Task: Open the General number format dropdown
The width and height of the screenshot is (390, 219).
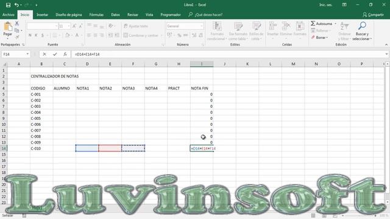Action: tap(202, 26)
